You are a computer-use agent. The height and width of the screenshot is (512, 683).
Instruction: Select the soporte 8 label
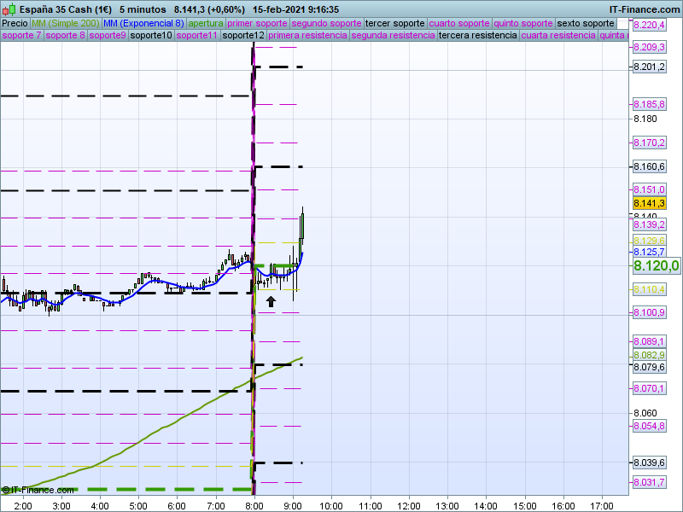click(65, 35)
